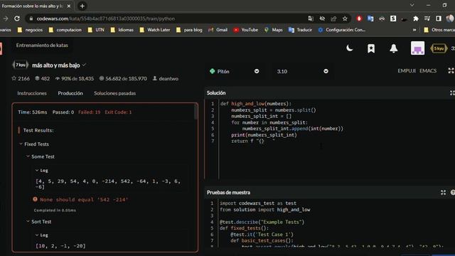
Task: Open the Google Translate extension icon
Action: [370, 18]
